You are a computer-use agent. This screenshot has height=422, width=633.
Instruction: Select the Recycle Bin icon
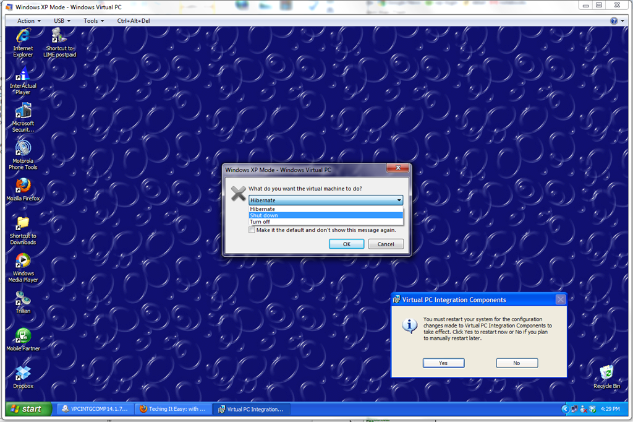point(606,377)
